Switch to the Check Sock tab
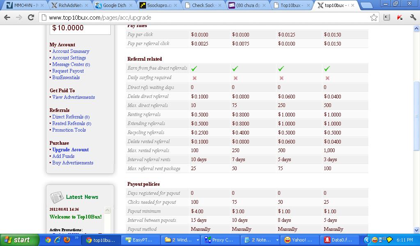Screen dimensions: 420x246 coord(202,5)
